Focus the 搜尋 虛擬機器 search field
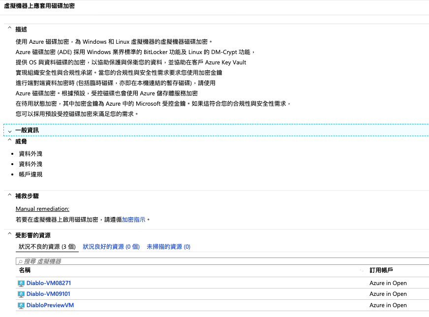Screen dimensions: 429x317 (222, 261)
